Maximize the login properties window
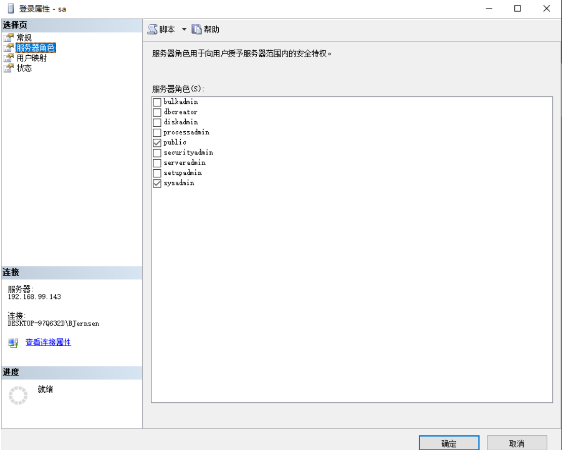 pos(517,8)
